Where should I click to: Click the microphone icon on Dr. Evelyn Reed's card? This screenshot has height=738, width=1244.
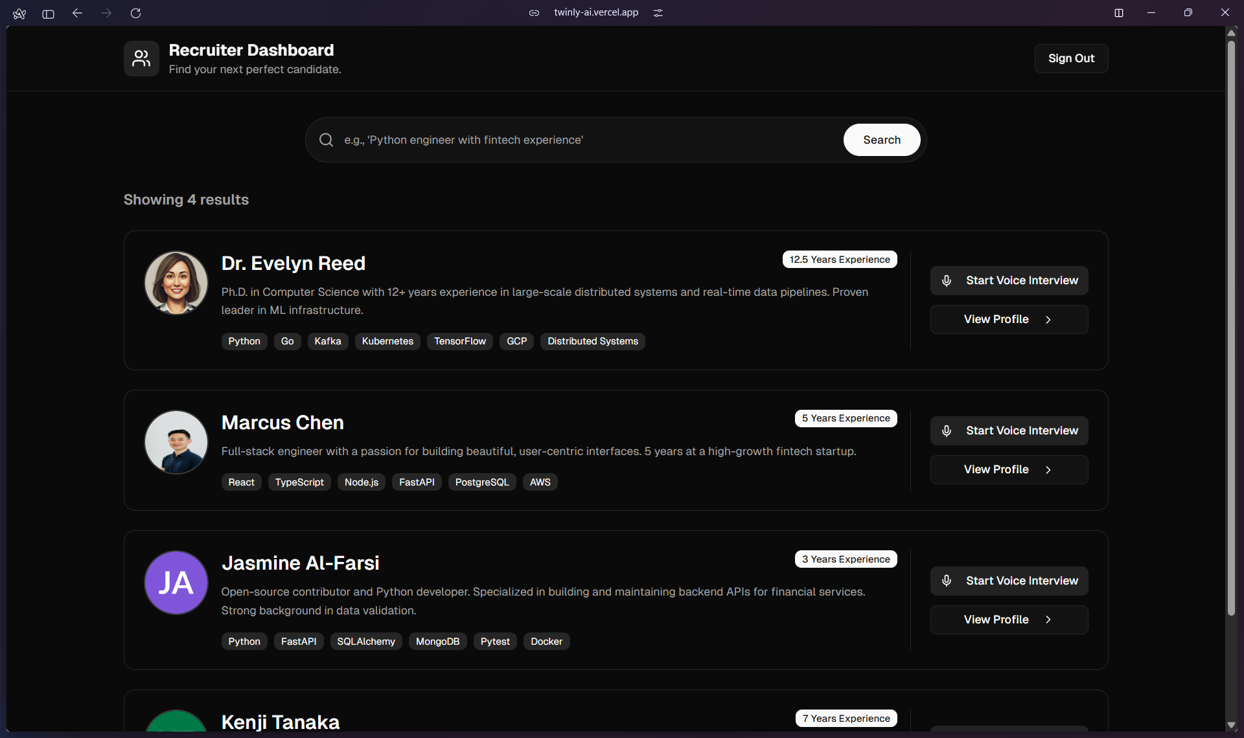947,280
